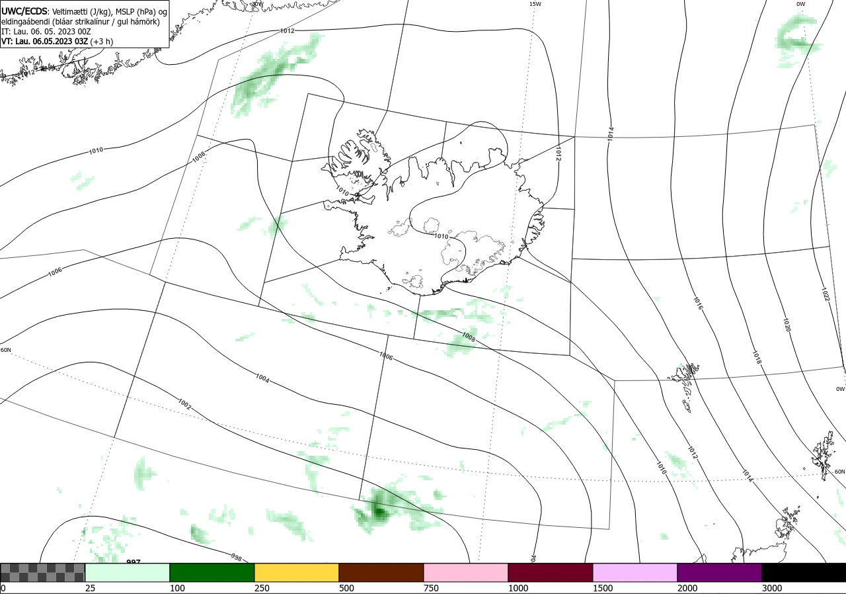Viewport: 846px width, 594px height.
Task: Pick the dark red 1000–1500 legend swatch
Action: tap(551, 572)
